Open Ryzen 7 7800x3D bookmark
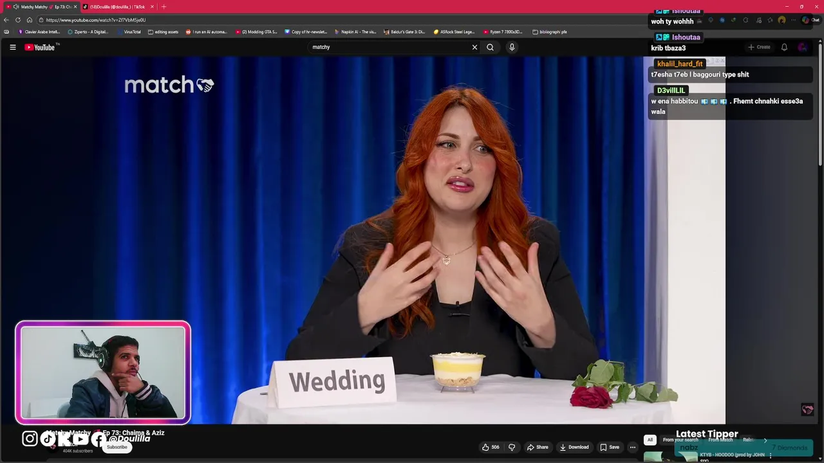The image size is (824, 463). [503, 32]
